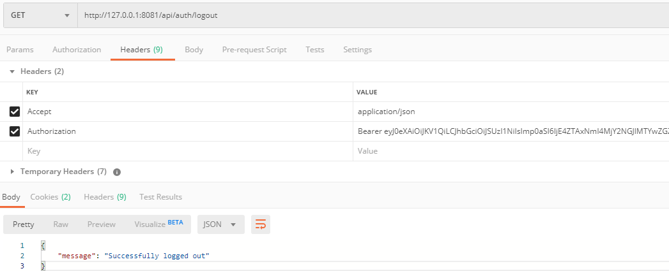Click the request URL field
This screenshot has height=271, width=669.
[x=371, y=15]
